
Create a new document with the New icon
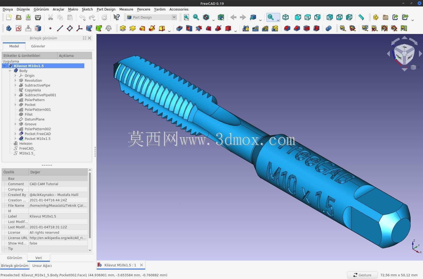coord(9,18)
